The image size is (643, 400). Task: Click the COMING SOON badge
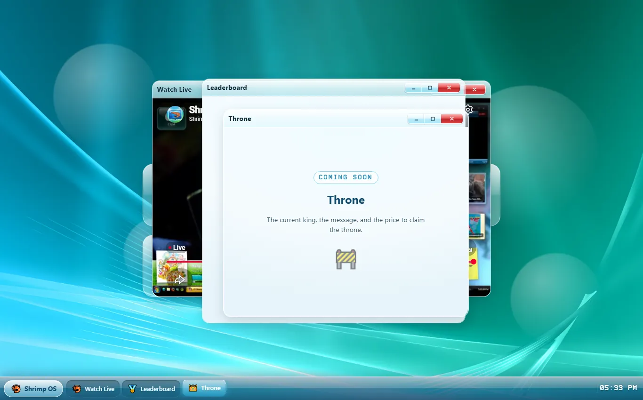[346, 177]
